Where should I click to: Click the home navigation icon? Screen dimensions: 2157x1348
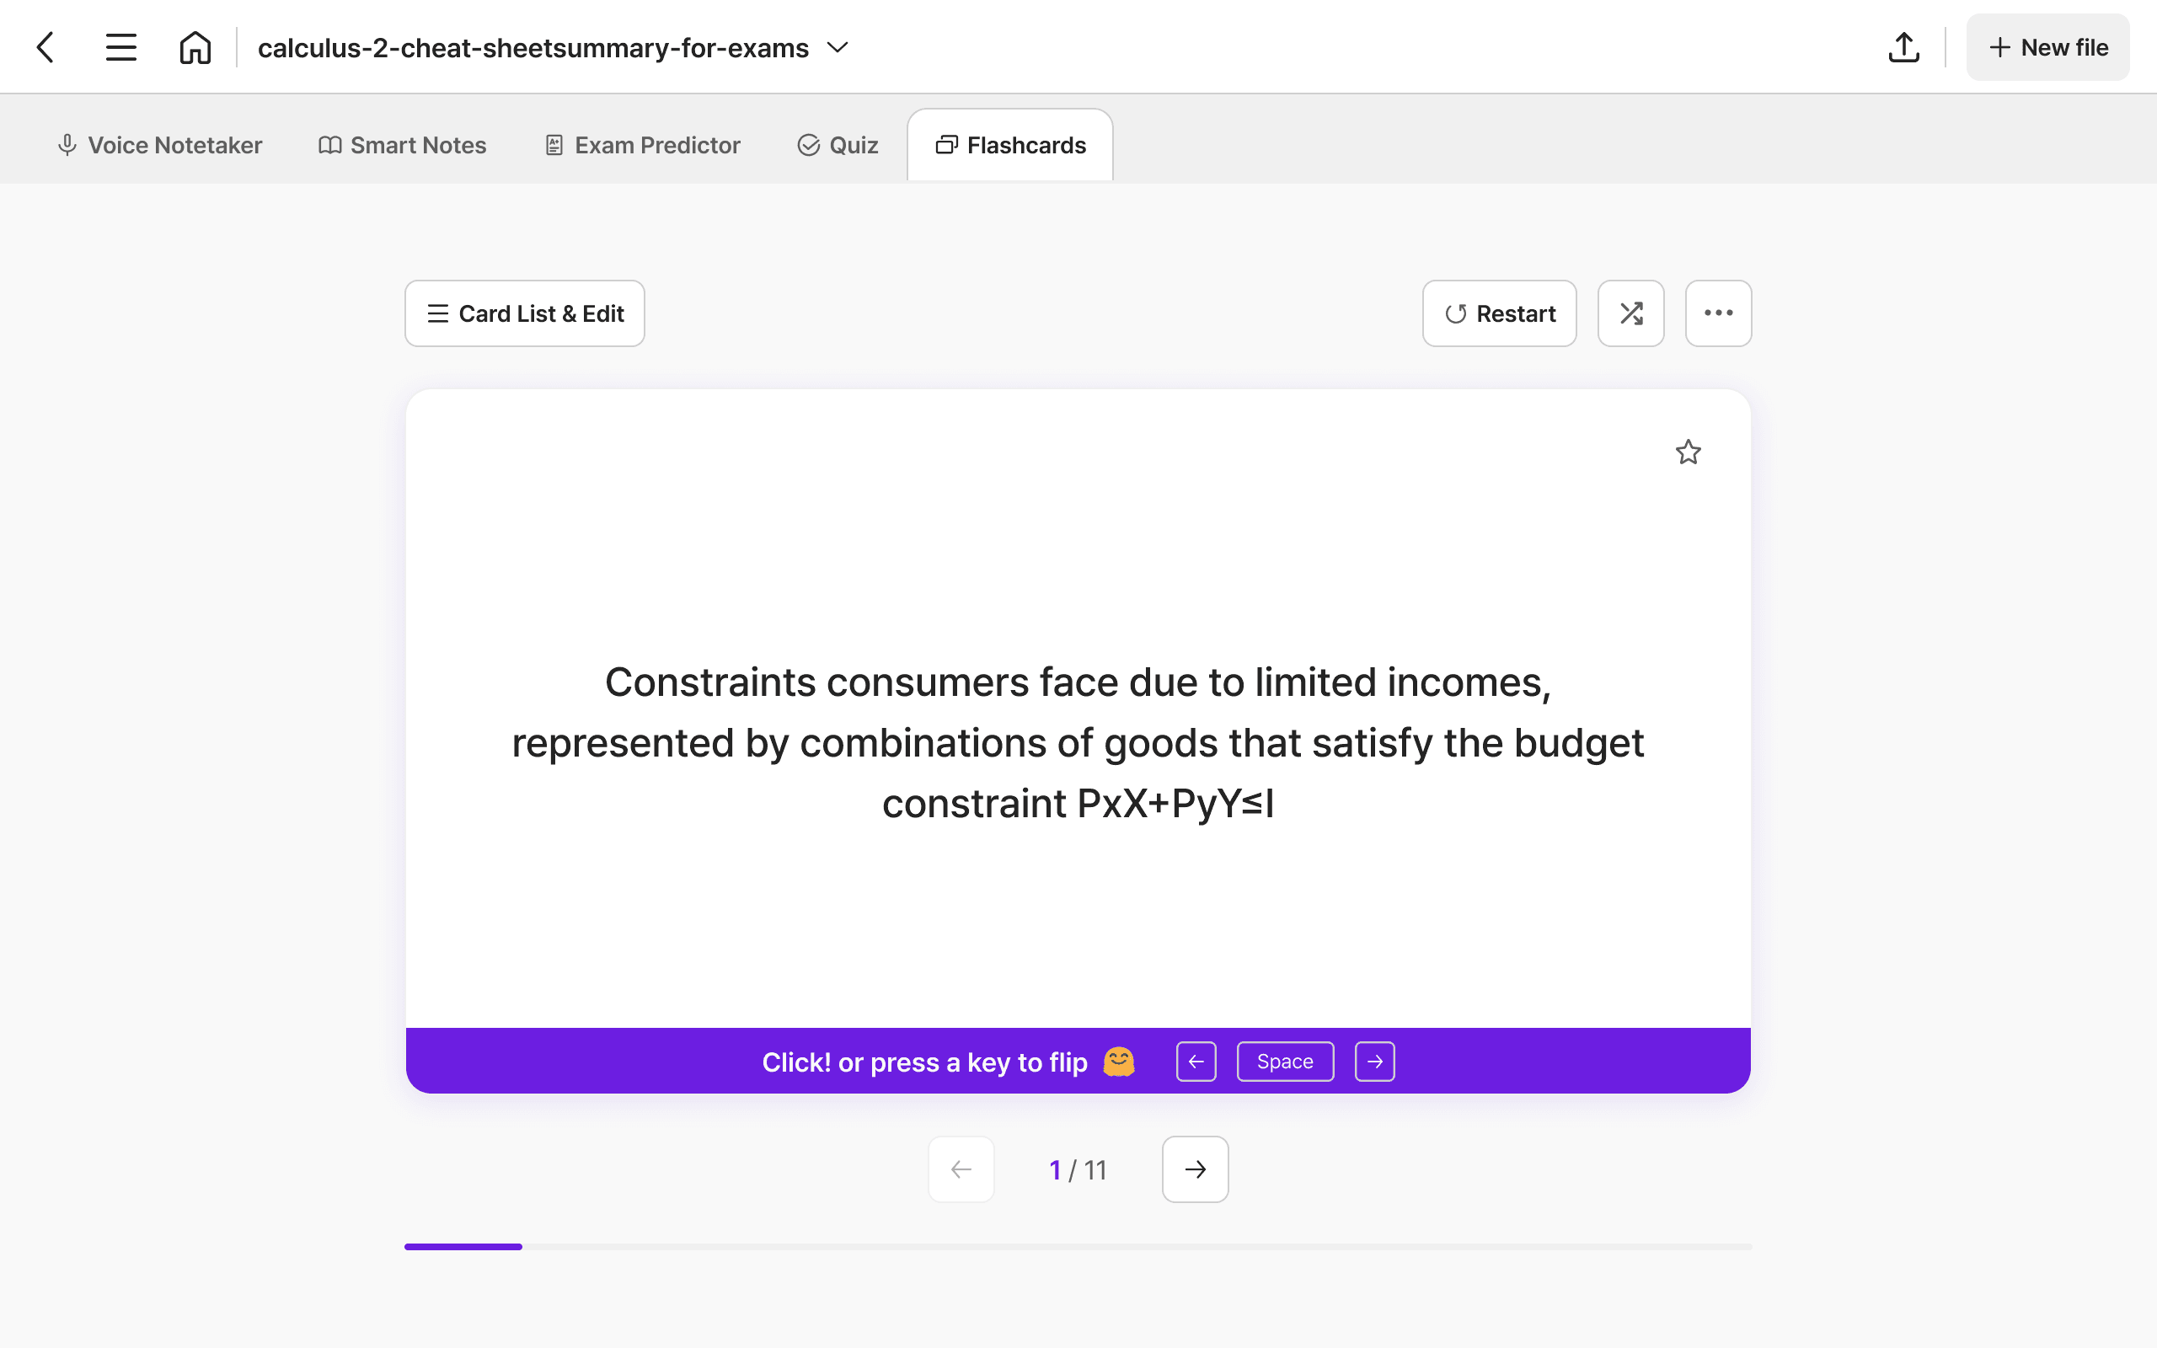click(x=193, y=46)
